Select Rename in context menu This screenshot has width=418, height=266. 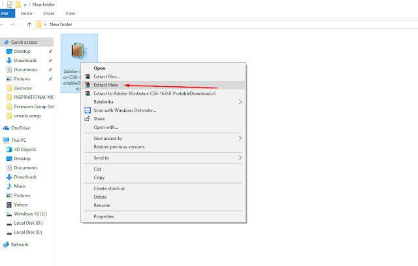coord(163,205)
